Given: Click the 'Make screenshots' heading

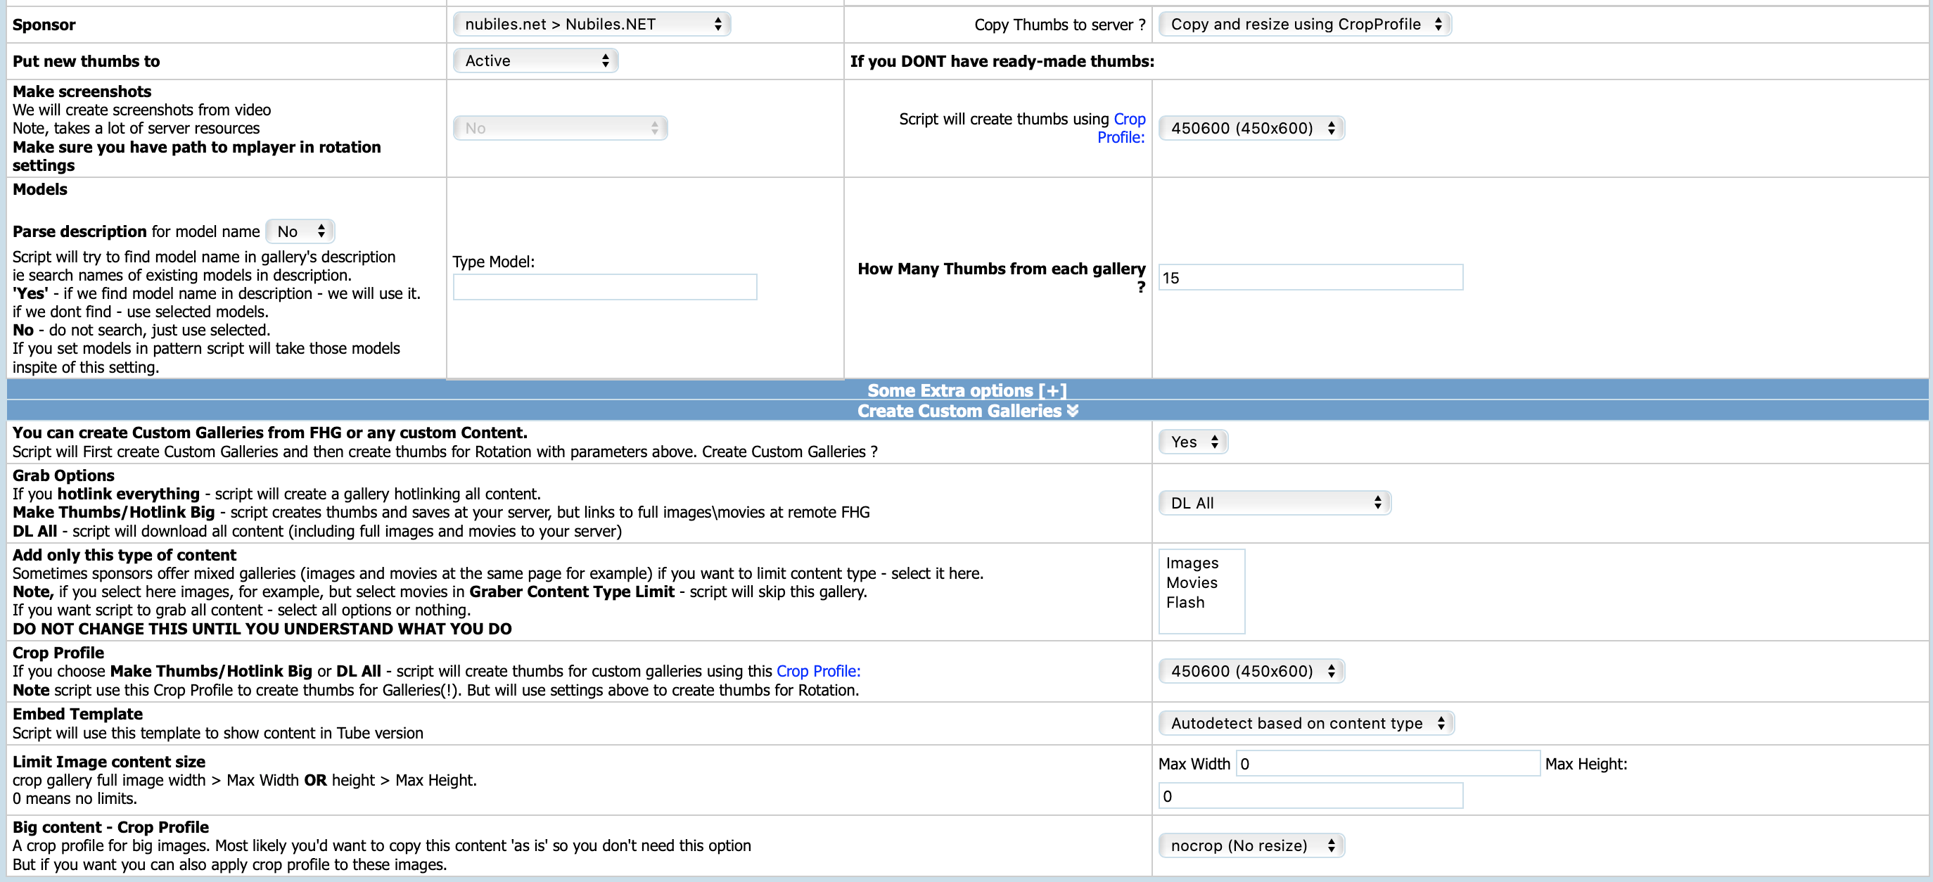Looking at the screenshot, I should [x=82, y=91].
